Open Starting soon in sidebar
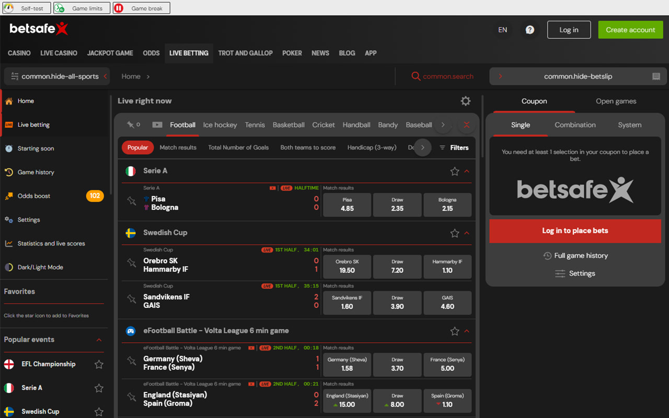669x418 pixels. coord(54,148)
